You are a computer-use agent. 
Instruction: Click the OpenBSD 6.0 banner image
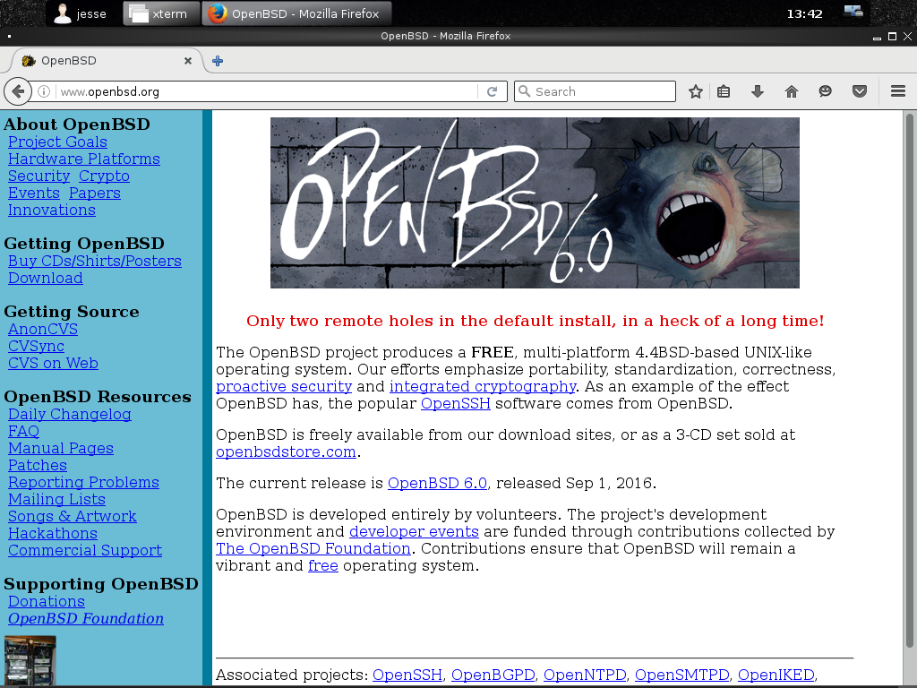(x=535, y=202)
